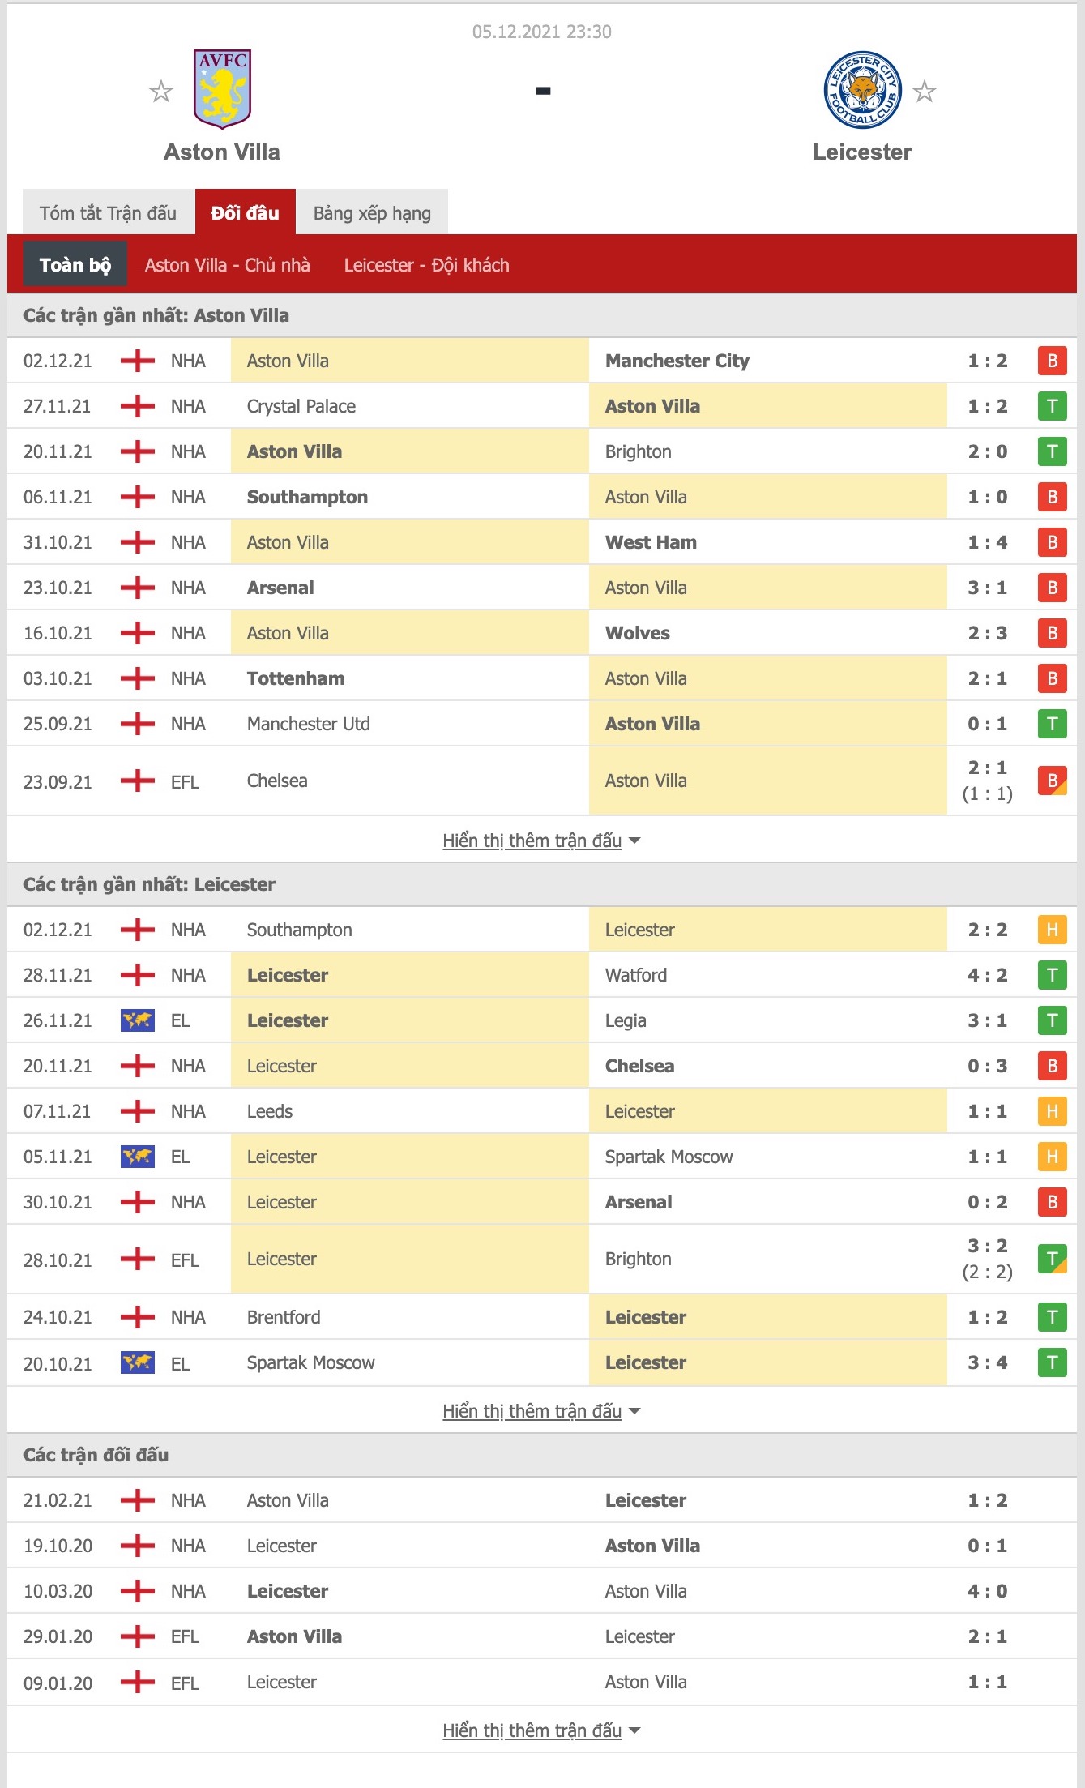
Task: Click the loss badge for Aston Villa vs Manchester City
Action: click(1053, 361)
